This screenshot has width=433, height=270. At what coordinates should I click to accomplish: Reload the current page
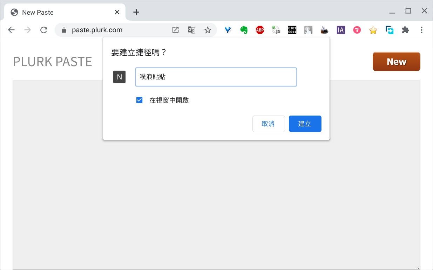tap(44, 30)
